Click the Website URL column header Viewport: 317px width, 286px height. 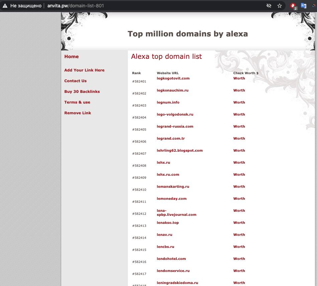click(168, 73)
